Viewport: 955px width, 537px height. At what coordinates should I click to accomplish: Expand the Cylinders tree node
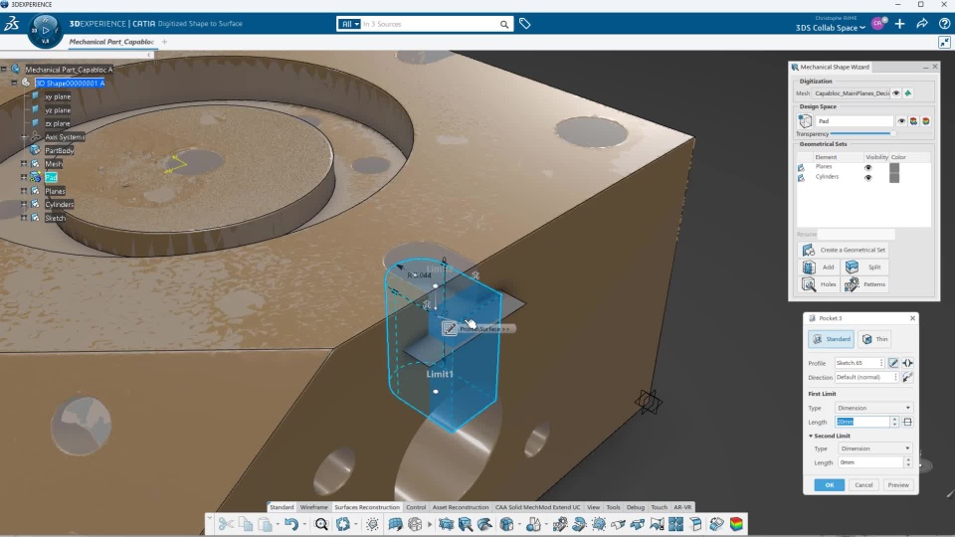(x=24, y=204)
